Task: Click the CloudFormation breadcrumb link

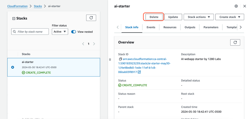Action: [17, 6]
